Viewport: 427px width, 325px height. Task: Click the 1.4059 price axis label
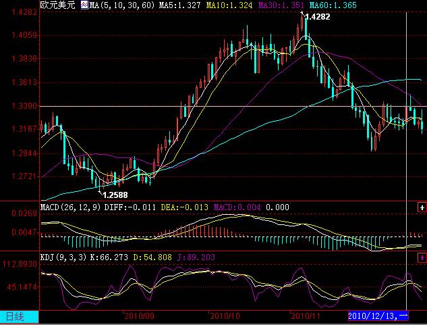click(x=24, y=35)
